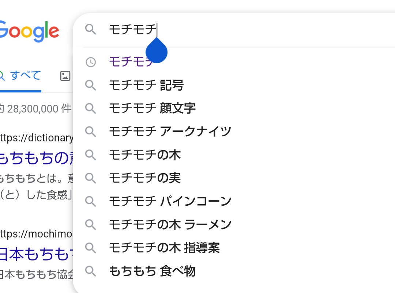Image resolution: width=395 pixels, height=293 pixels.
Task: Select the すべて tab
Action: point(20,76)
